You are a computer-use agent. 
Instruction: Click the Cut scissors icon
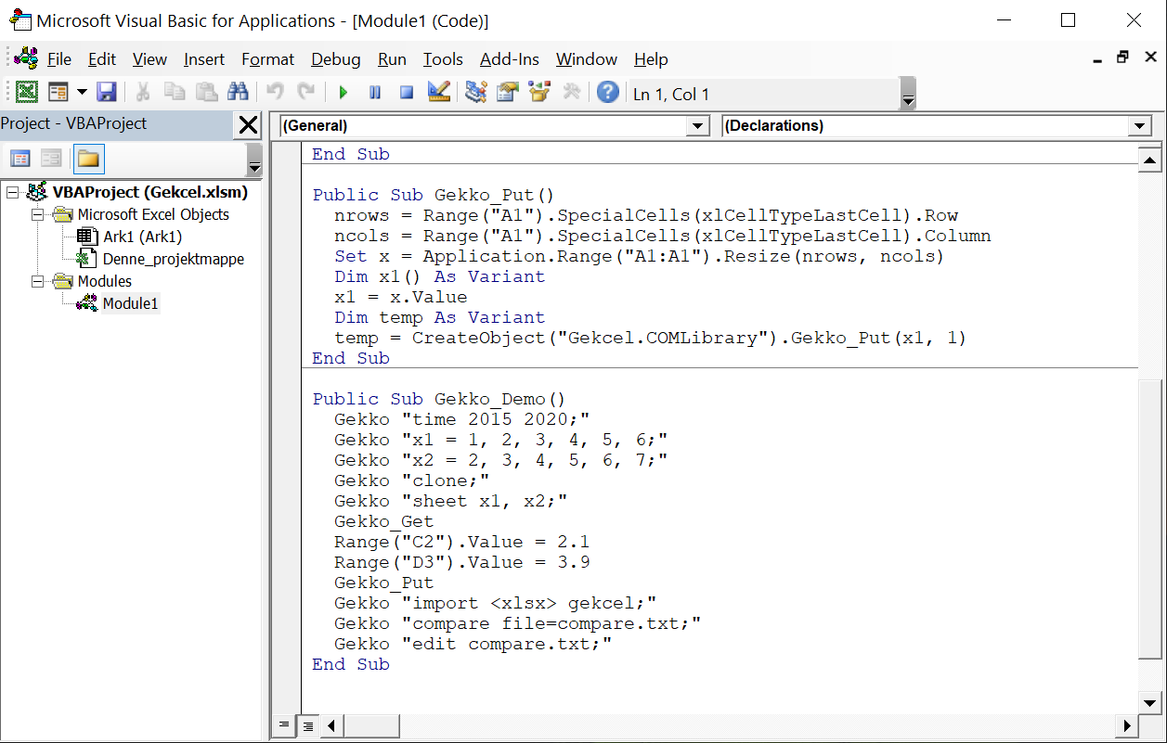coord(143,92)
